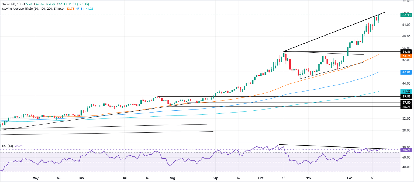Screen dimensions: 414x182
Task: Click the blue 47.81 axis price tag
Action: (406, 72)
